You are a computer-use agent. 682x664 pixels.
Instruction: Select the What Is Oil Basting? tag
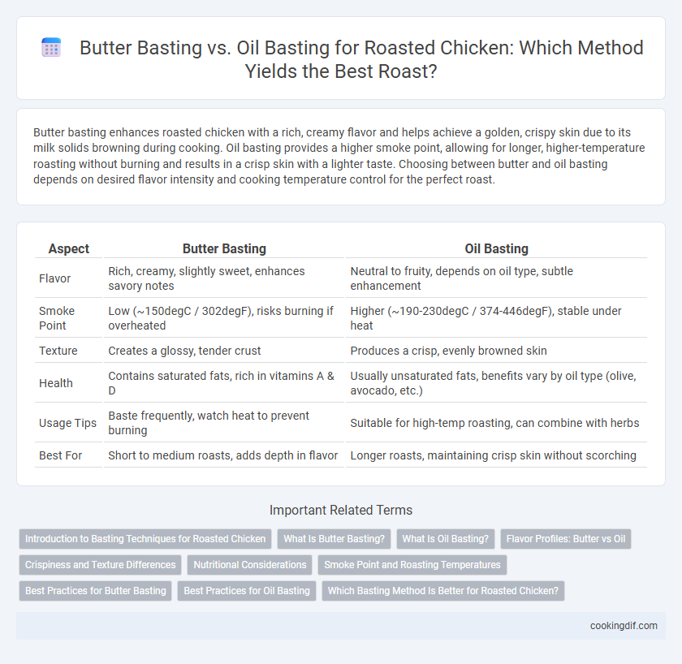click(x=446, y=539)
